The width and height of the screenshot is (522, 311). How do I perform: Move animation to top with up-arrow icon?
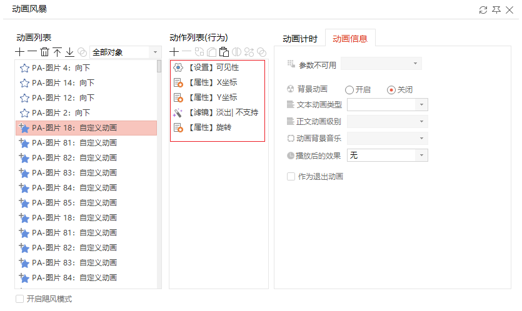point(57,52)
